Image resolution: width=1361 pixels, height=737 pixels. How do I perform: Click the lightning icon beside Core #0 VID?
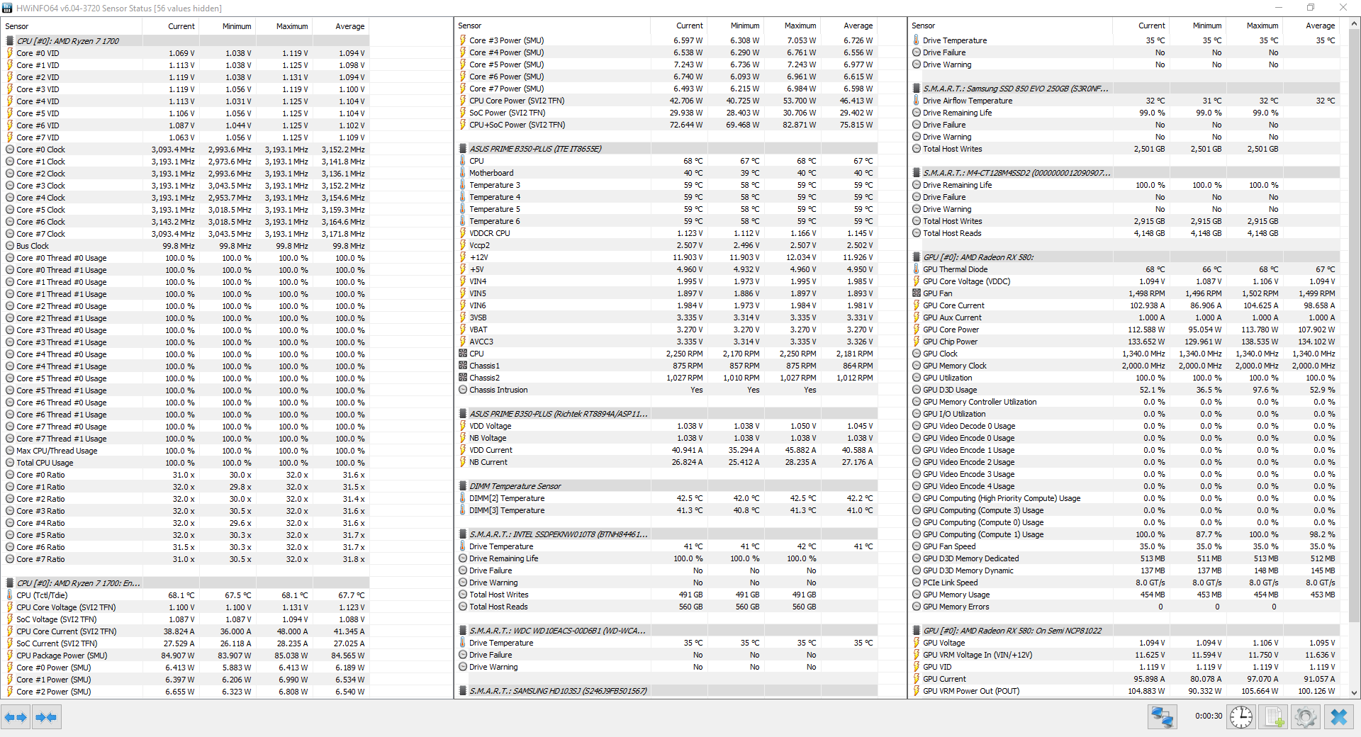tap(10, 53)
